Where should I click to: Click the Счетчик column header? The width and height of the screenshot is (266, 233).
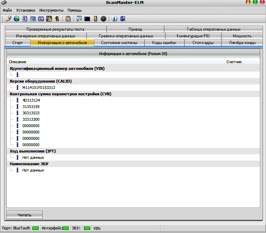(242, 62)
